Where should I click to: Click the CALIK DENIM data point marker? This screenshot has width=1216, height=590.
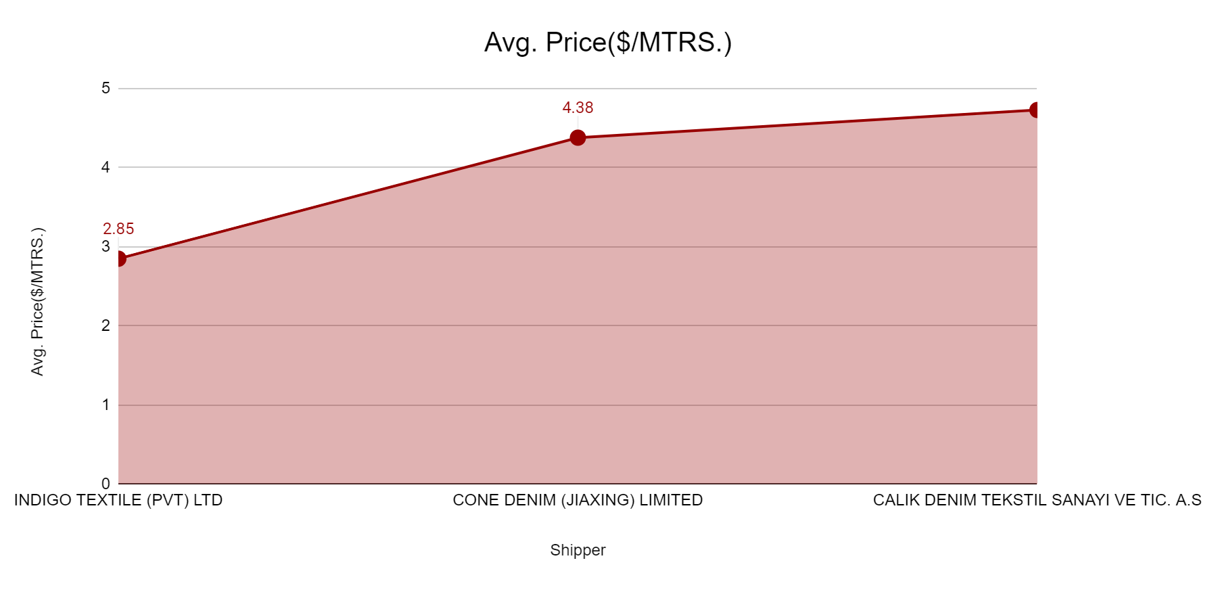1035,110
